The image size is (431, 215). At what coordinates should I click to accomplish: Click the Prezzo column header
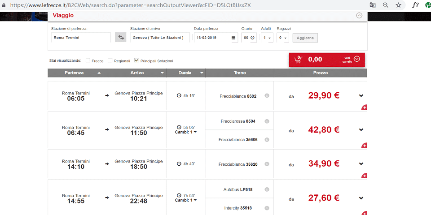coord(321,73)
